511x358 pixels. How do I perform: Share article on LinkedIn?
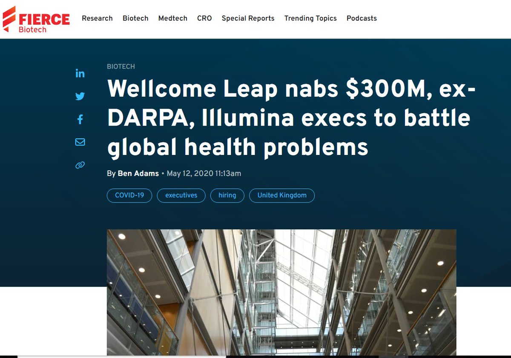coord(80,73)
